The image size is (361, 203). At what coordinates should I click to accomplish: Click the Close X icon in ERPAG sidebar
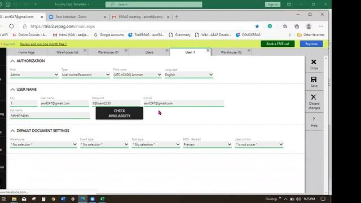(x=314, y=62)
